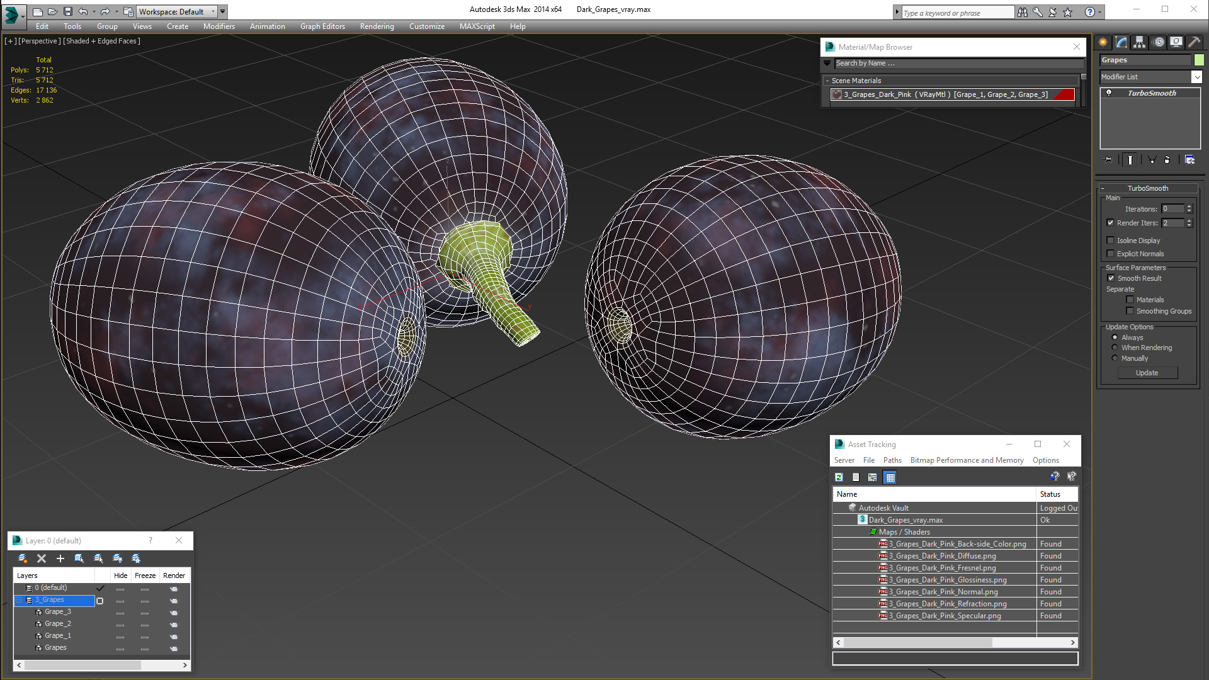Viewport: 1209px width, 680px height.
Task: Open the Modify command panel tab
Action: [x=1121, y=42]
